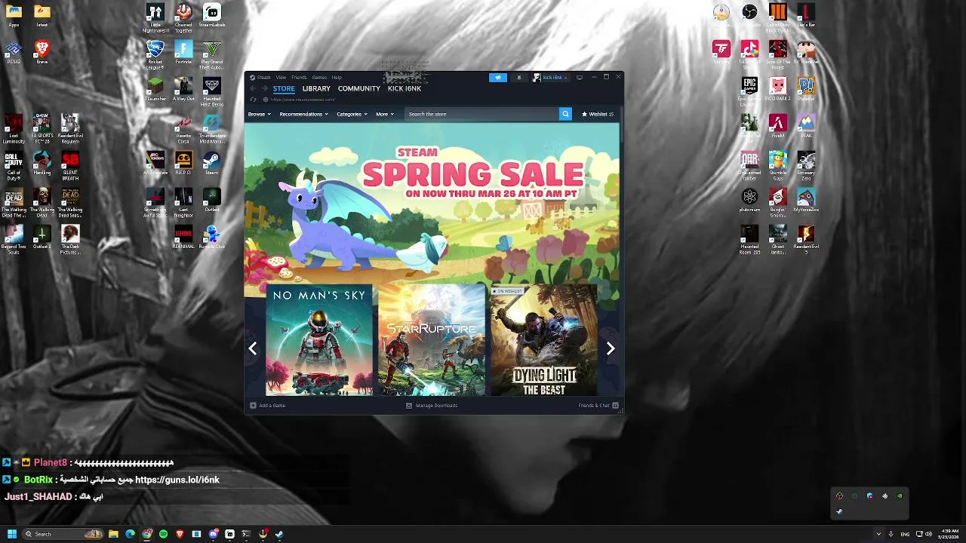Open Manage Downloads
Screen dimensions: 966x543
tap(432, 406)
